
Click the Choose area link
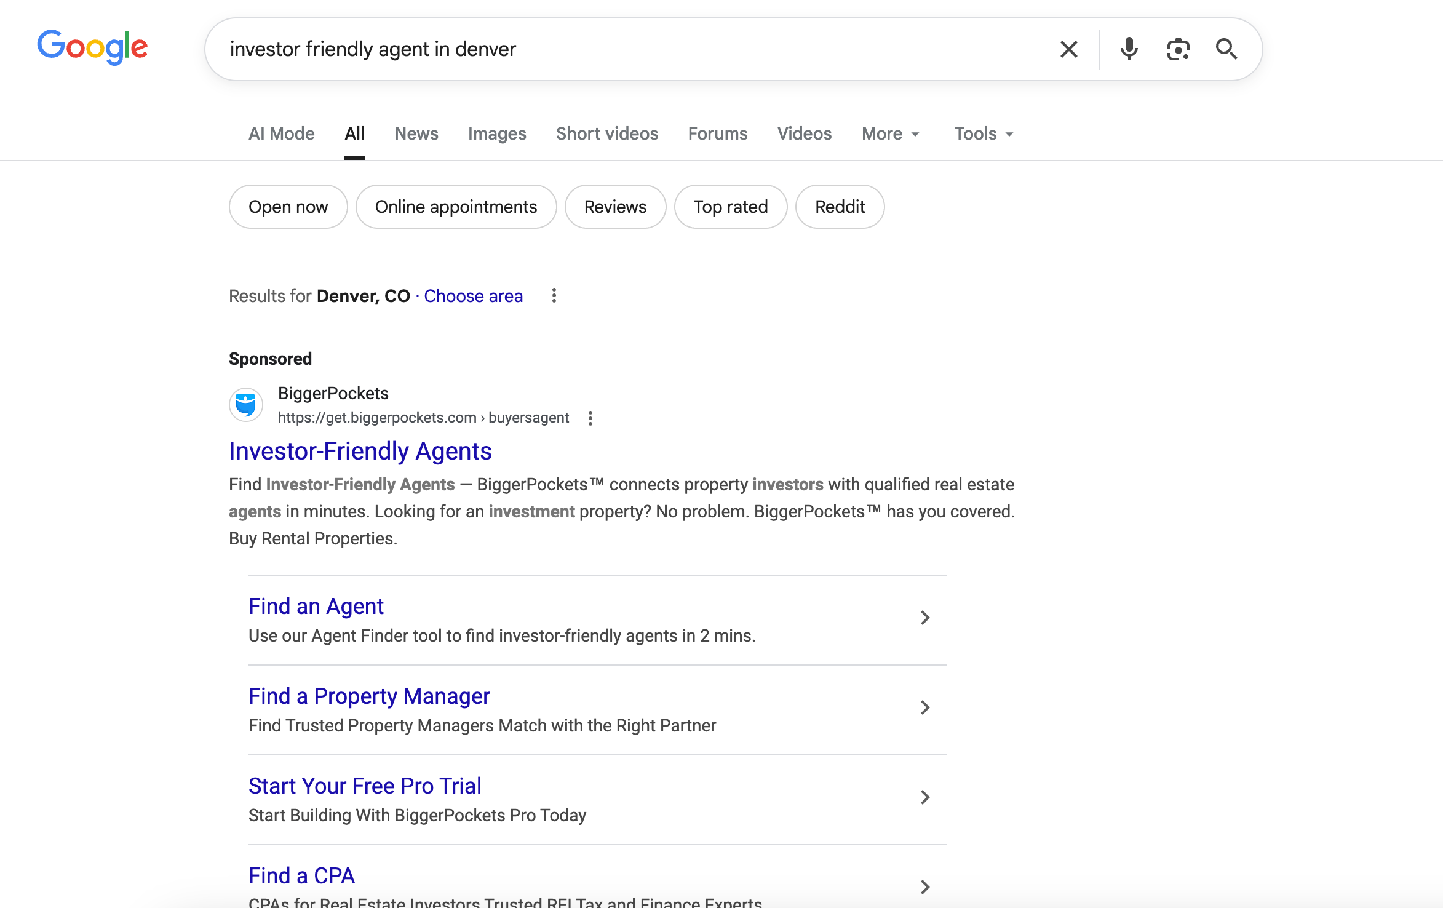(x=474, y=296)
